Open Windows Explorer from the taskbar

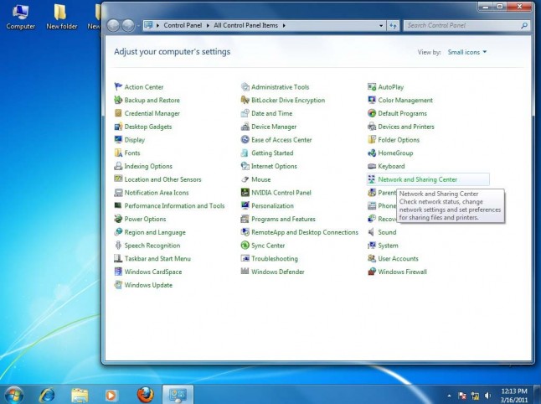tap(80, 395)
